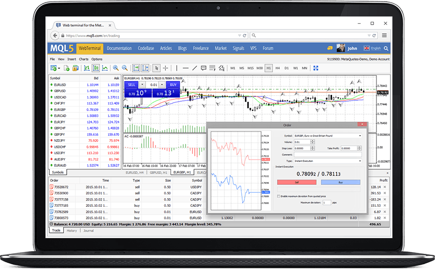Click the fullscreen icon in toolbar

pos(316,68)
